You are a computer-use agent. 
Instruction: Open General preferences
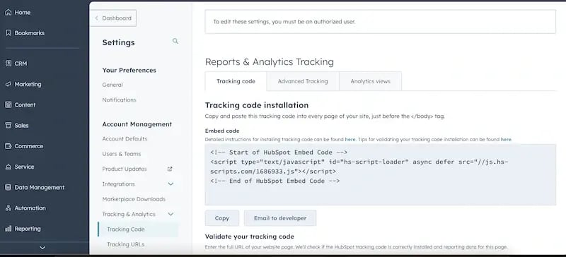(112, 85)
